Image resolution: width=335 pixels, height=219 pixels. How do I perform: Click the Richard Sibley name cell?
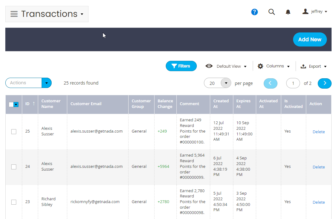click(x=48, y=202)
